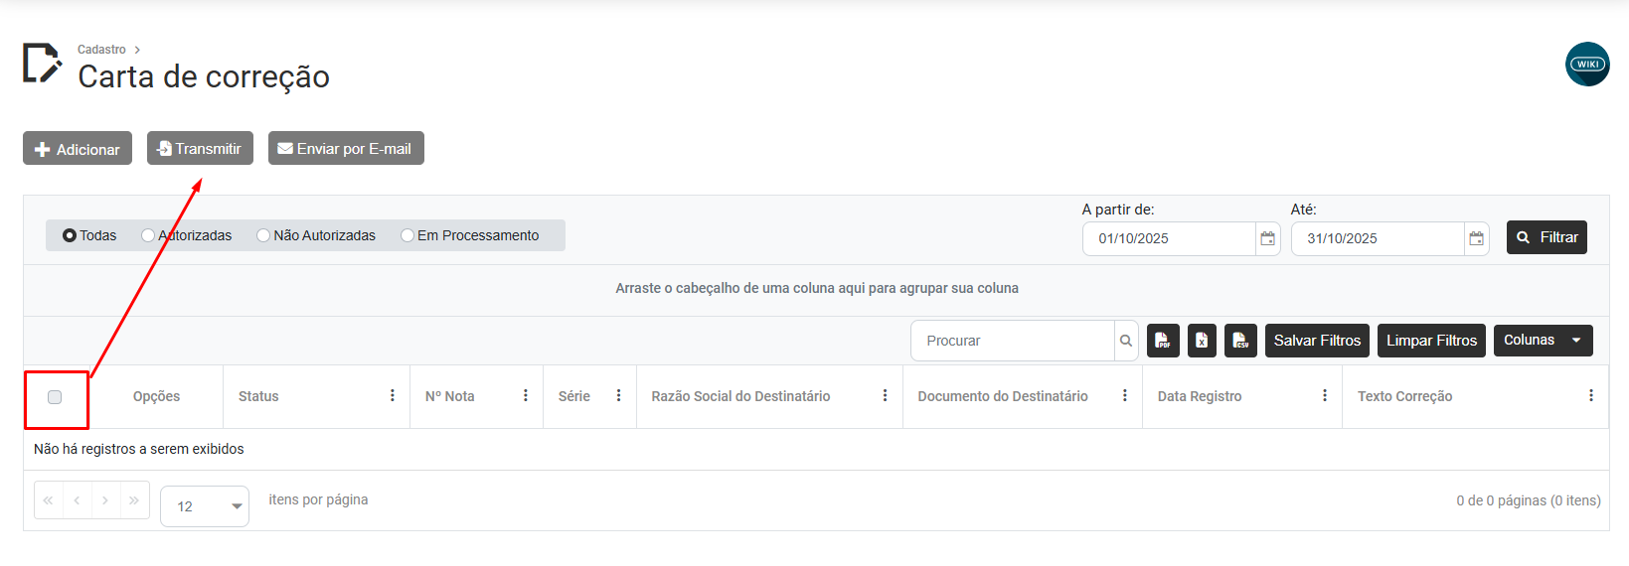Expand the Colunas dropdown
The image size is (1629, 566).
[x=1543, y=341]
